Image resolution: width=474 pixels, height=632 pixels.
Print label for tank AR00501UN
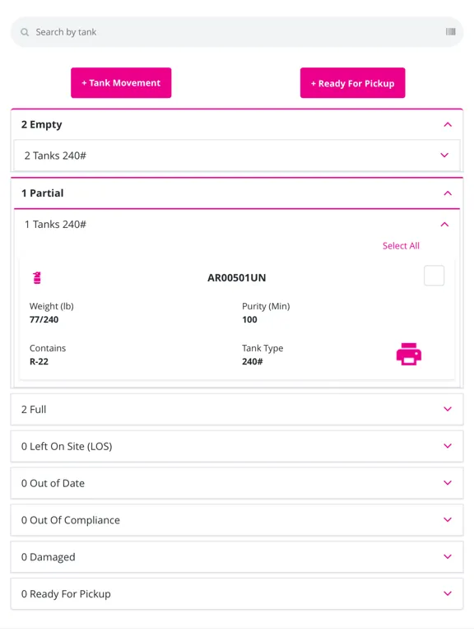click(x=409, y=354)
